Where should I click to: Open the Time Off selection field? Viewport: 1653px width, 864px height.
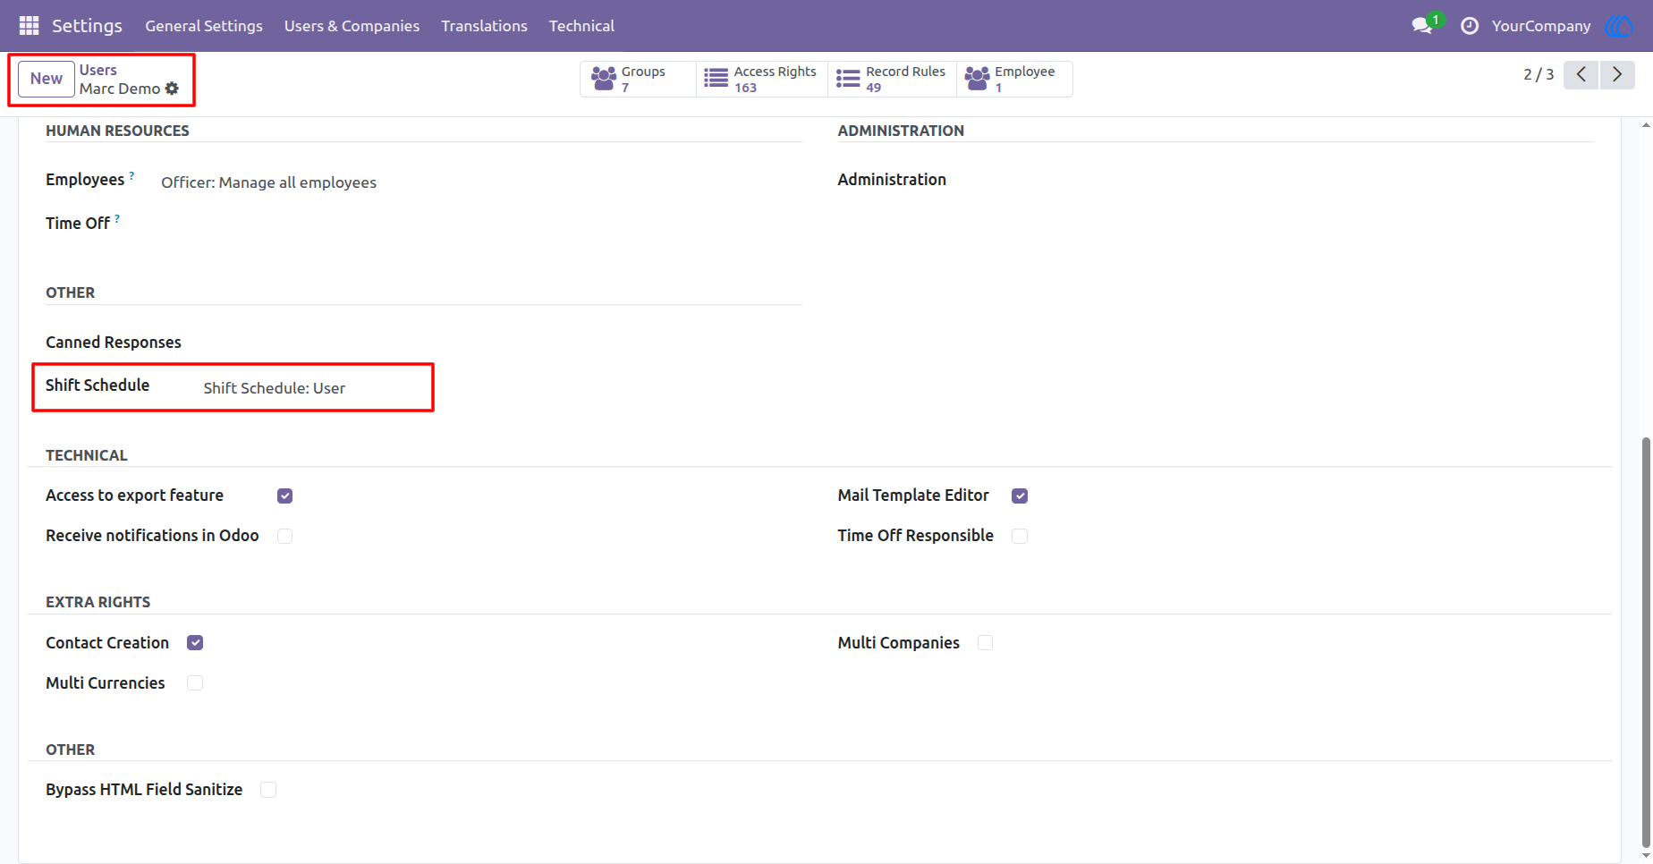(x=481, y=224)
